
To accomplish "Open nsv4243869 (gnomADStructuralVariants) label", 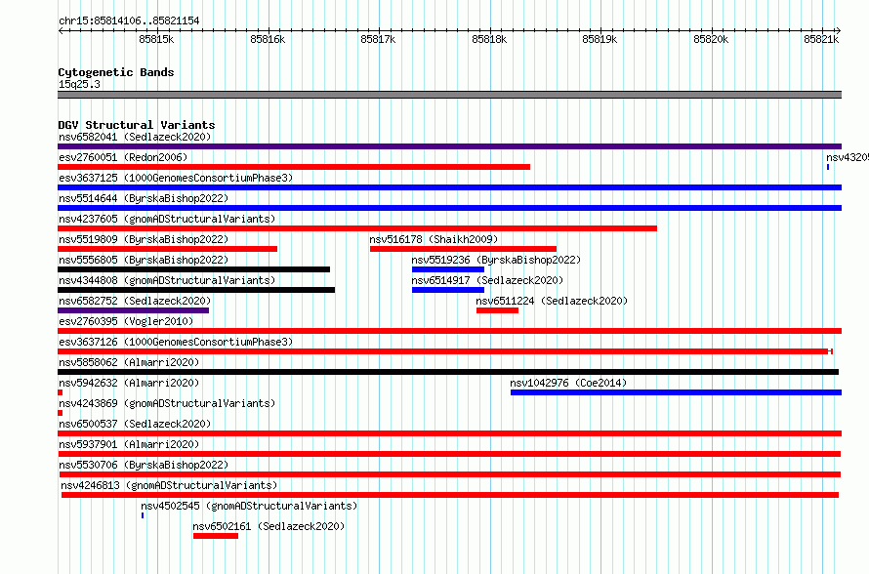I will click(x=167, y=403).
